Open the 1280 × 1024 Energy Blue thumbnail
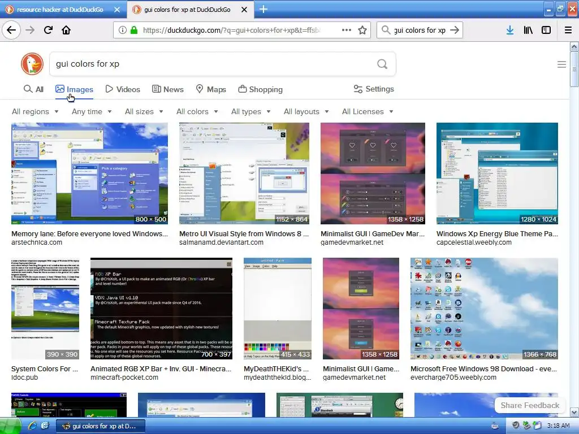This screenshot has width=579, height=434. (497, 173)
